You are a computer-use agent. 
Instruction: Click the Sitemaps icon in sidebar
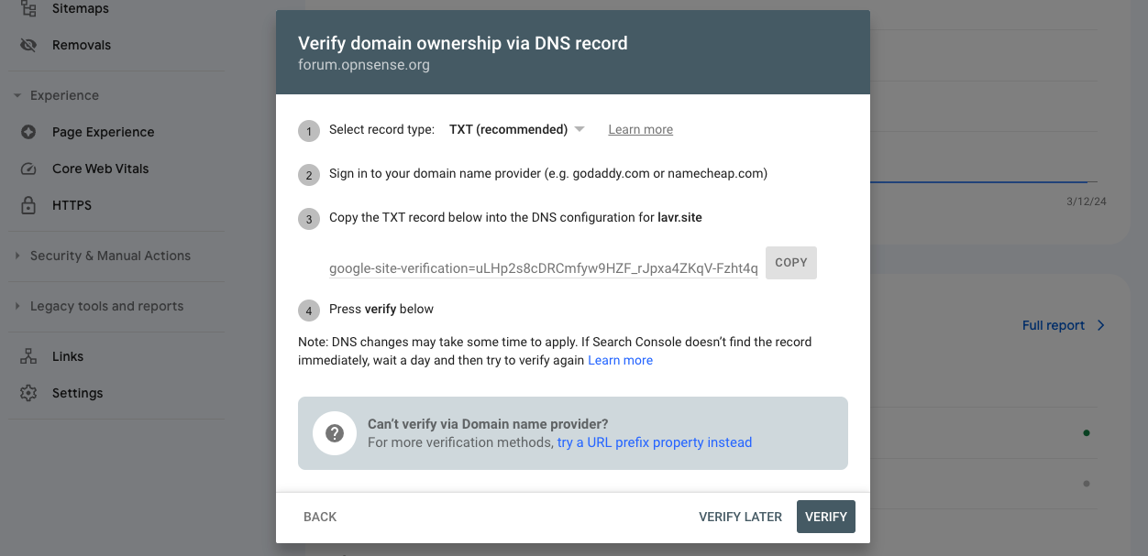coord(28,9)
